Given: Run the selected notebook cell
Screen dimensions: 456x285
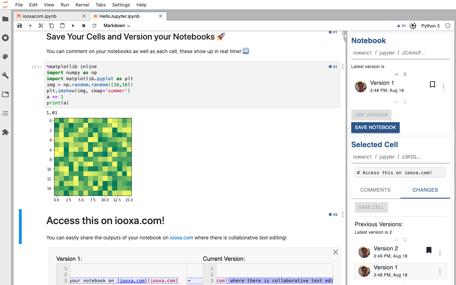Looking at the screenshot, I should (x=73, y=25).
